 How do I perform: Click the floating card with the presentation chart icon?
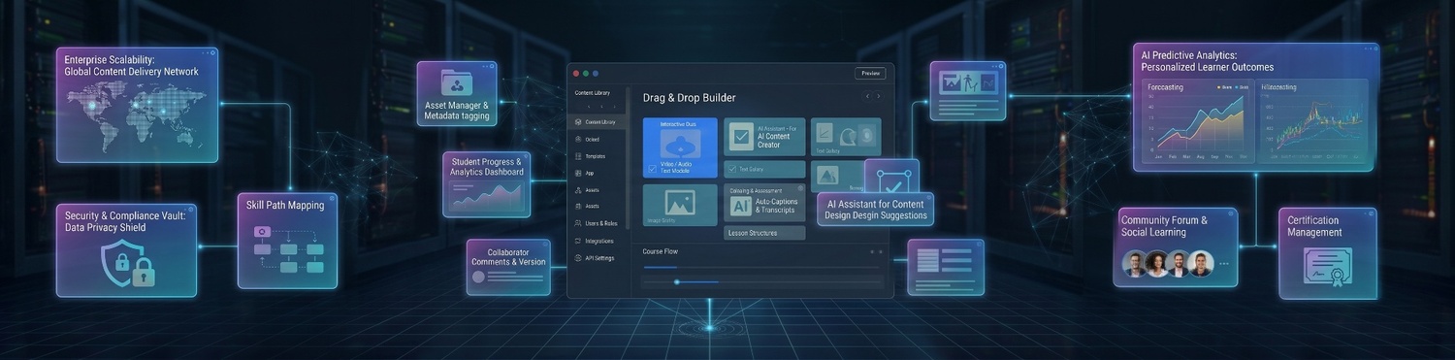pyautogui.click(x=968, y=91)
